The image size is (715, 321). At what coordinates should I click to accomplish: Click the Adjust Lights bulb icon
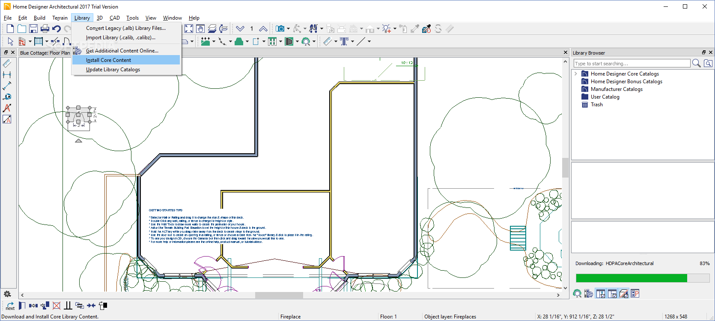387,29
